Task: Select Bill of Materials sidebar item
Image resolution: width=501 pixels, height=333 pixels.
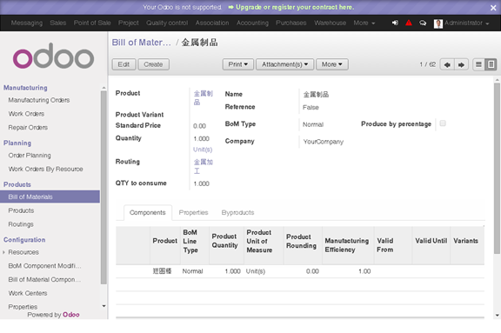Action: pos(50,196)
